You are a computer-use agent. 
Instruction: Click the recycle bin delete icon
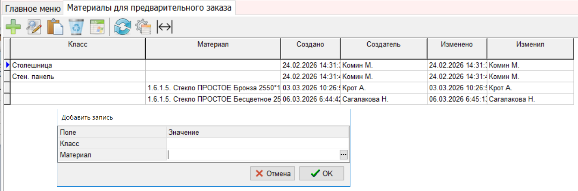tap(76, 27)
